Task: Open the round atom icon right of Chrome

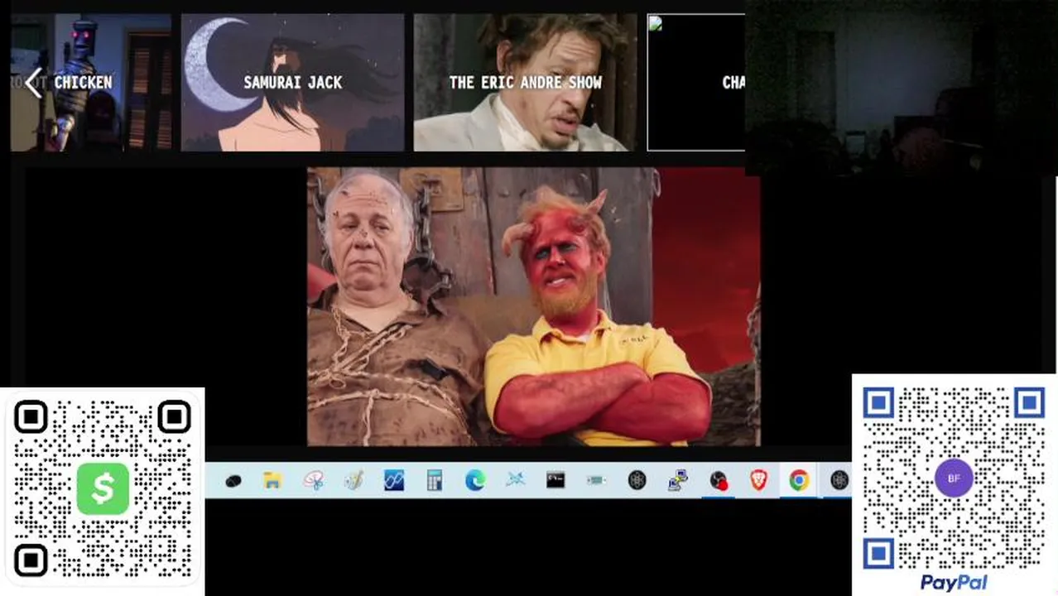Action: 839,480
